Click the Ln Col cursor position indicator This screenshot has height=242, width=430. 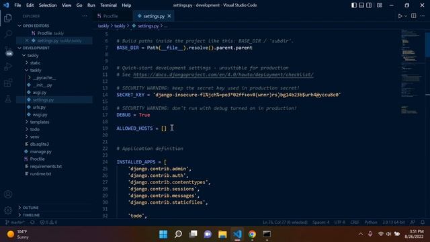coord(285,223)
